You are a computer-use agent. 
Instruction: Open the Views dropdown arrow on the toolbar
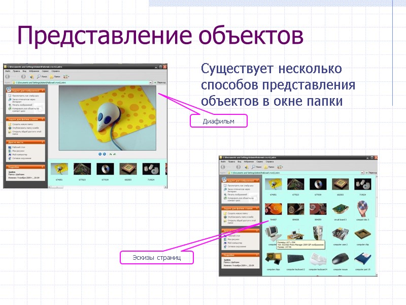[69, 76]
